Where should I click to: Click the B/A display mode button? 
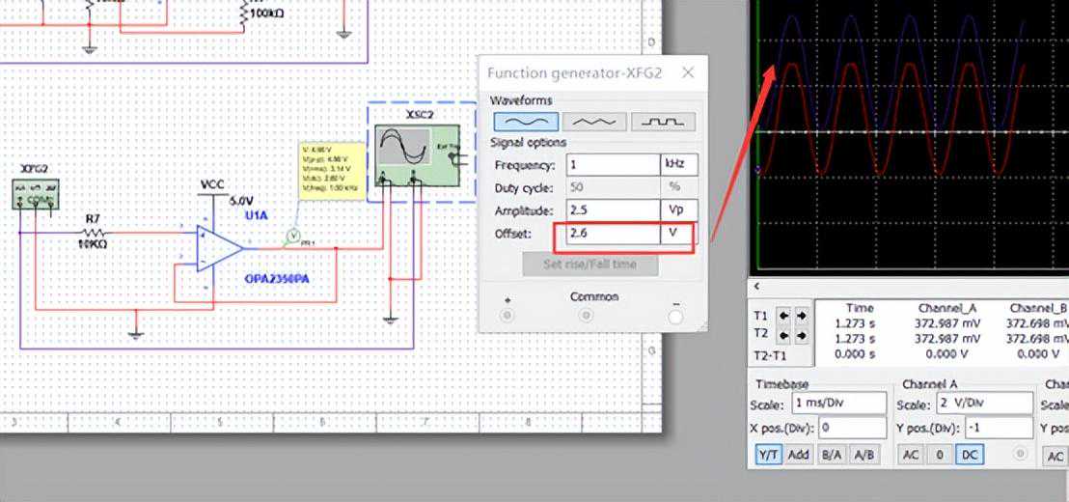[x=831, y=456]
